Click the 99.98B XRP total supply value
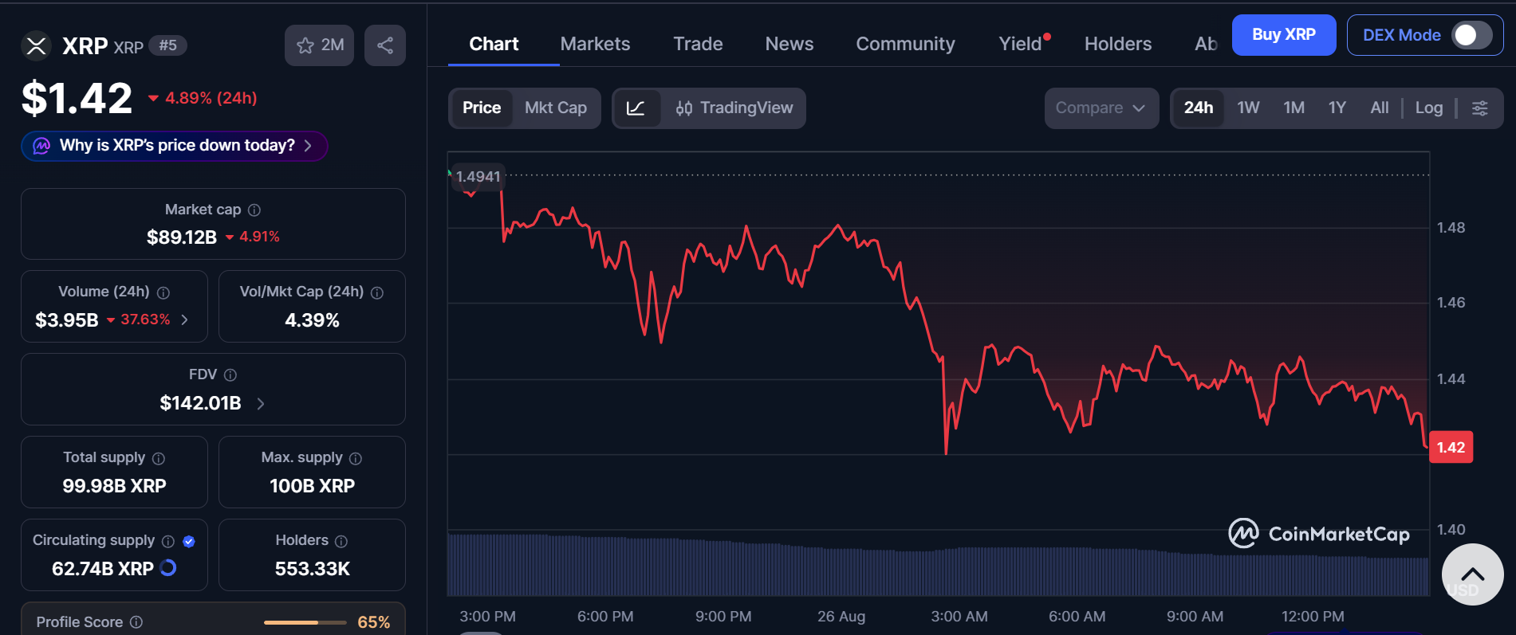This screenshot has height=635, width=1516. click(x=115, y=486)
